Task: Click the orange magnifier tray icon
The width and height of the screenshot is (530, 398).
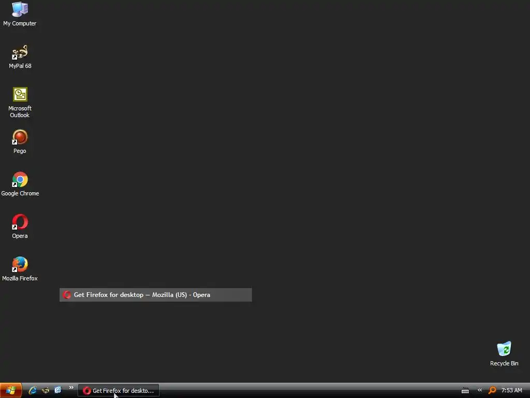Action: (492, 391)
